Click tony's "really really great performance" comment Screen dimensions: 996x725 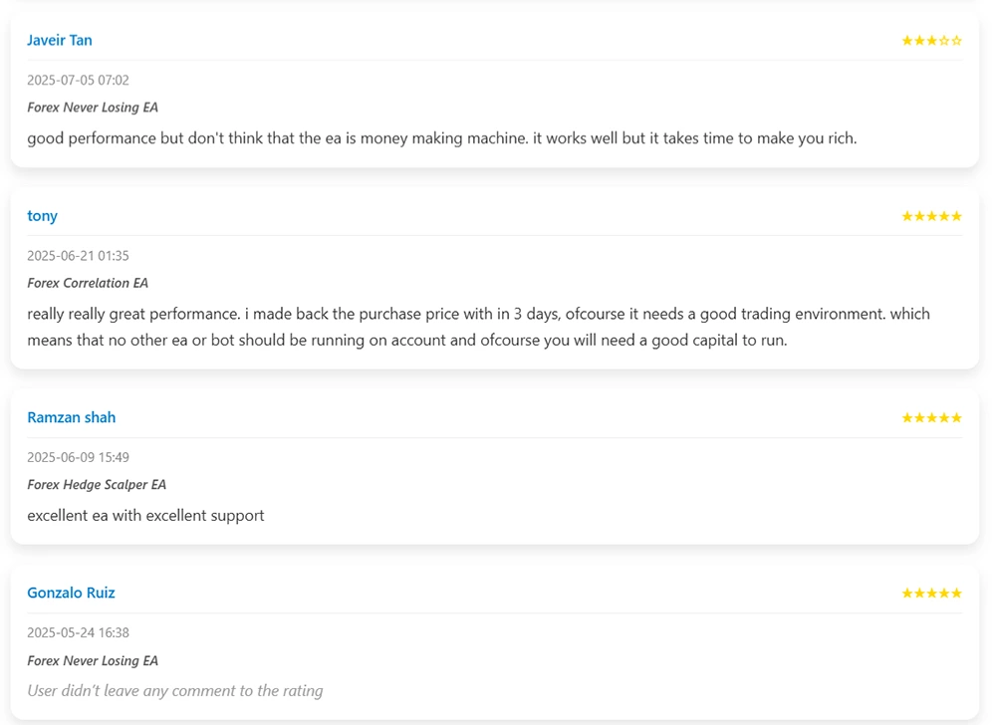point(478,327)
